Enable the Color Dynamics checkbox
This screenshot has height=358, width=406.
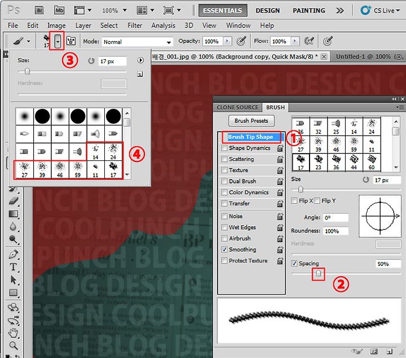[224, 193]
